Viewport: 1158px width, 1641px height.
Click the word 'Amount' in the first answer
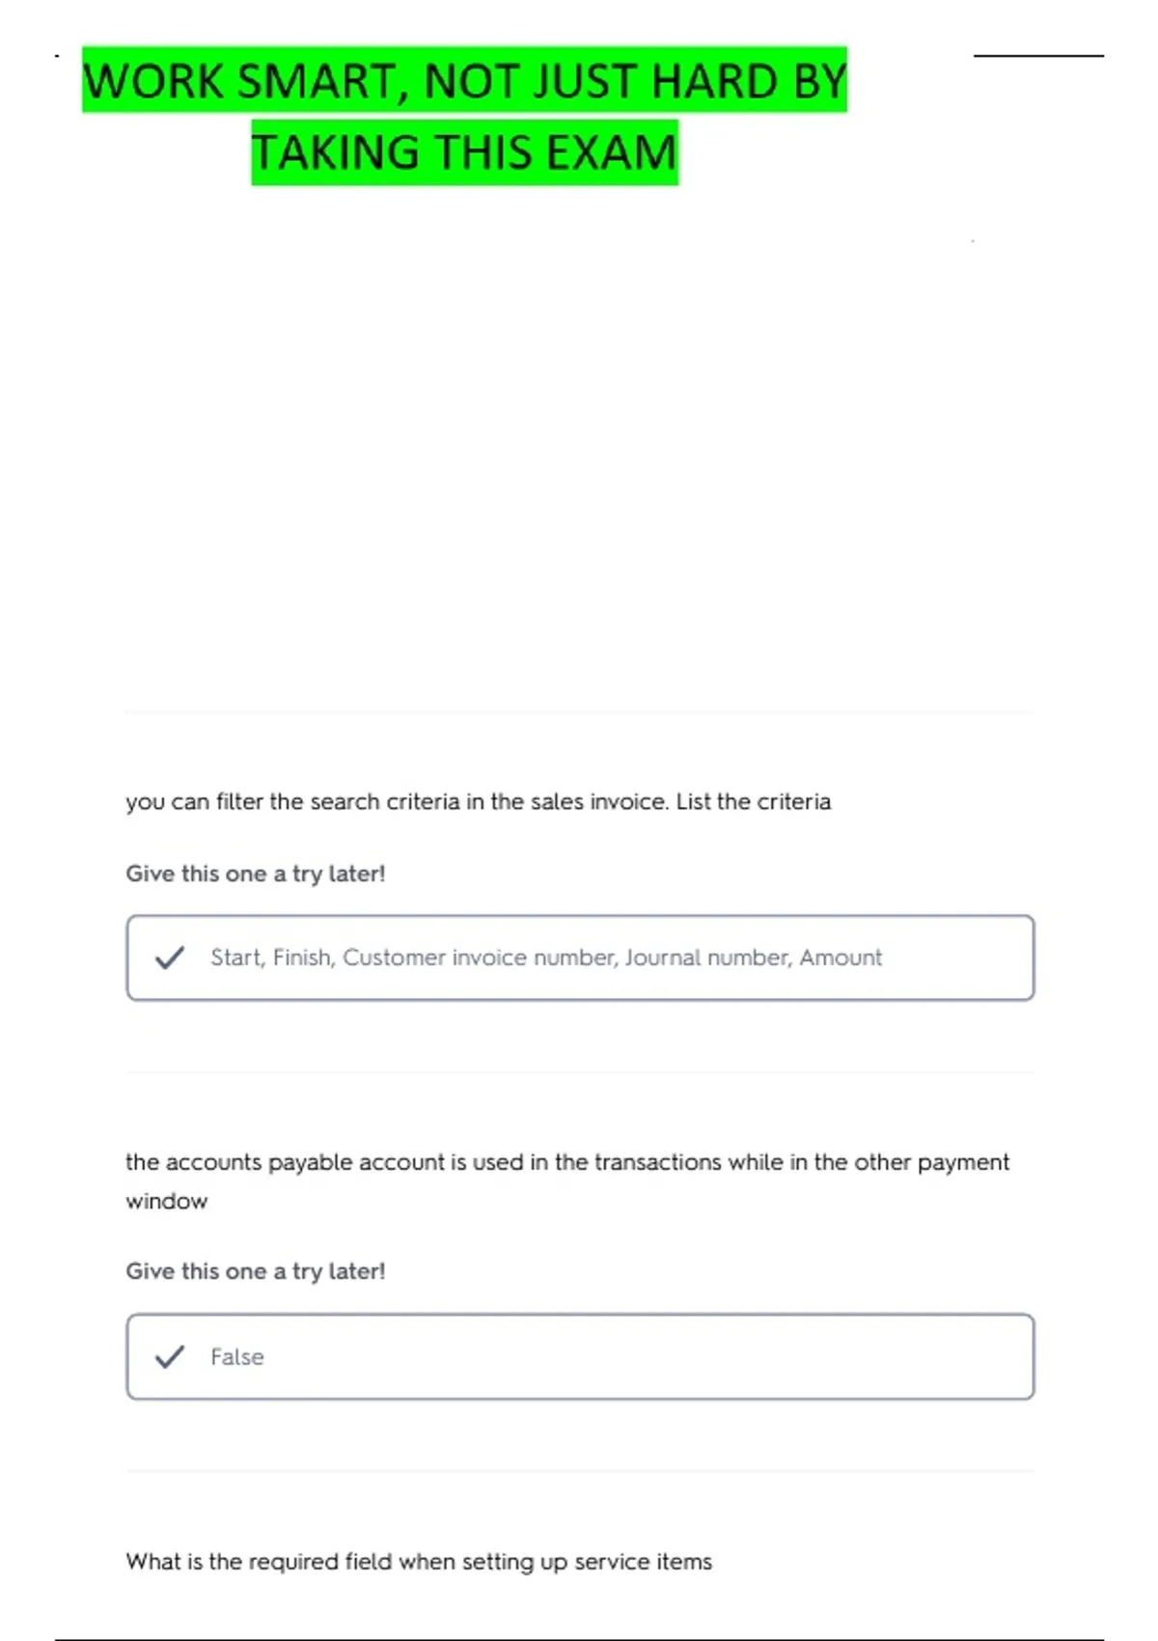pyautogui.click(x=841, y=958)
